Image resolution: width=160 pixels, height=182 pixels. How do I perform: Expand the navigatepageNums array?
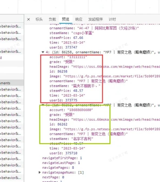tap(39, 172)
